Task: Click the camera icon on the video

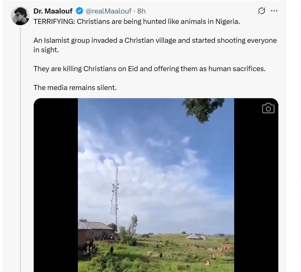Action: [268, 108]
